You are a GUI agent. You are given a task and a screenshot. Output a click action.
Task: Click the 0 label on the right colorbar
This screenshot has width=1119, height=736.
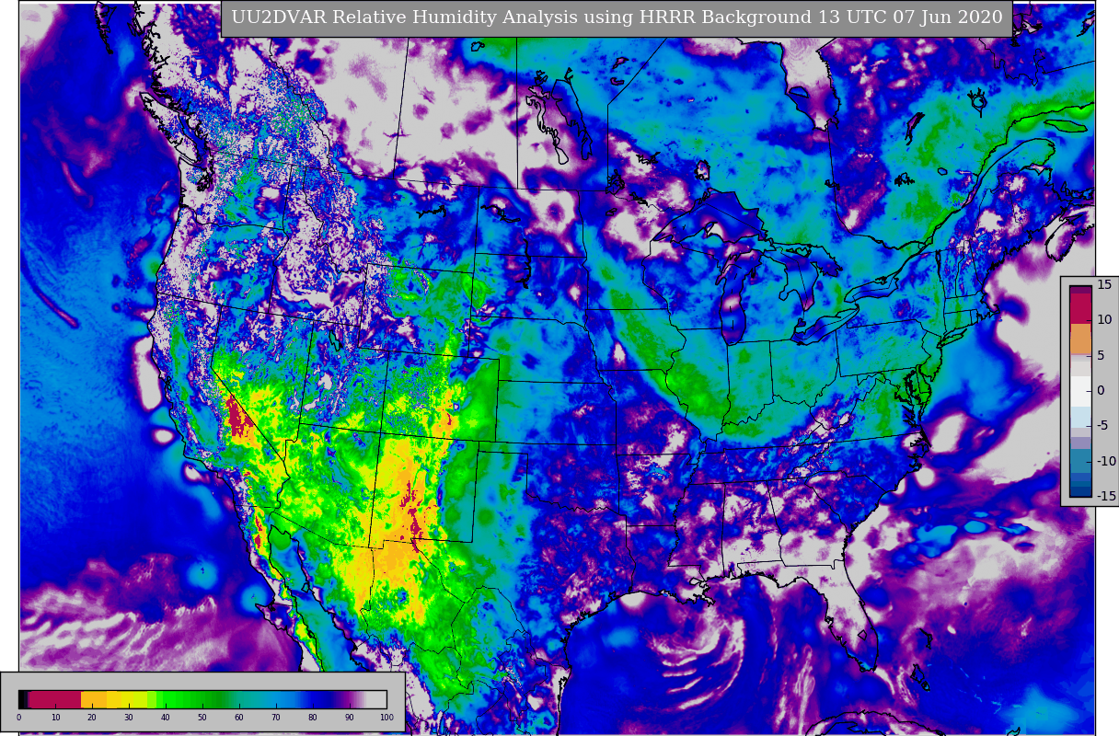click(x=1101, y=390)
